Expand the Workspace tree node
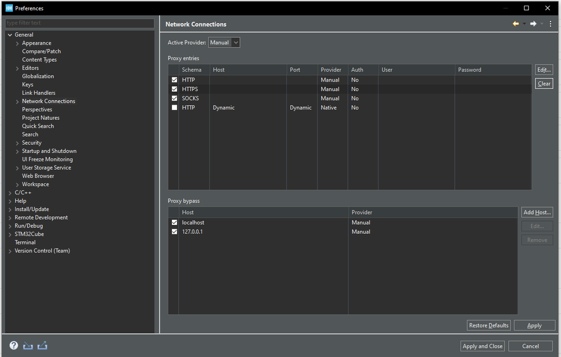Screen dimensions: 561x357 point(17,184)
